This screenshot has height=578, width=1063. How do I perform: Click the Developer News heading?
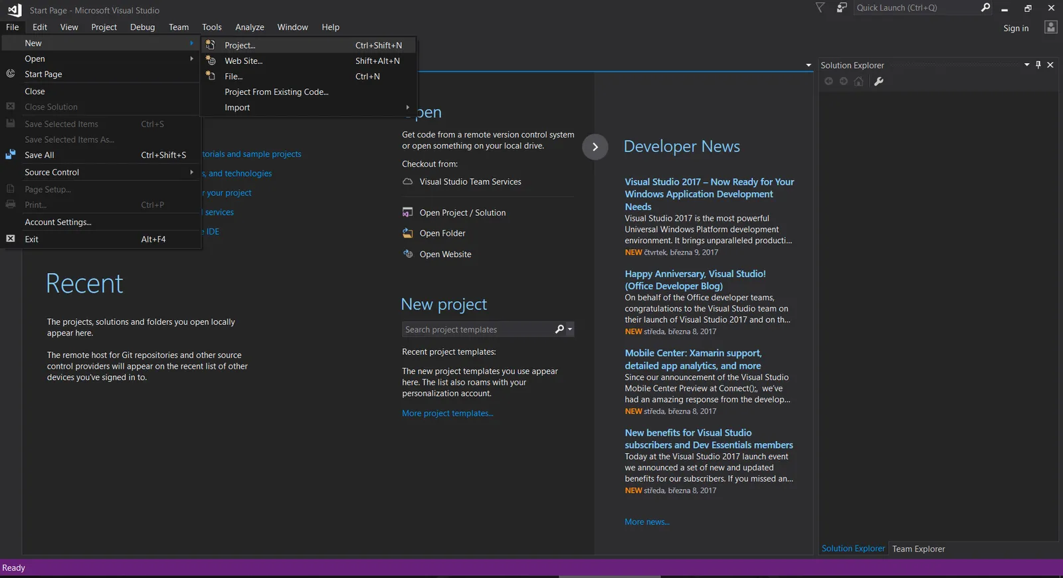coord(682,146)
